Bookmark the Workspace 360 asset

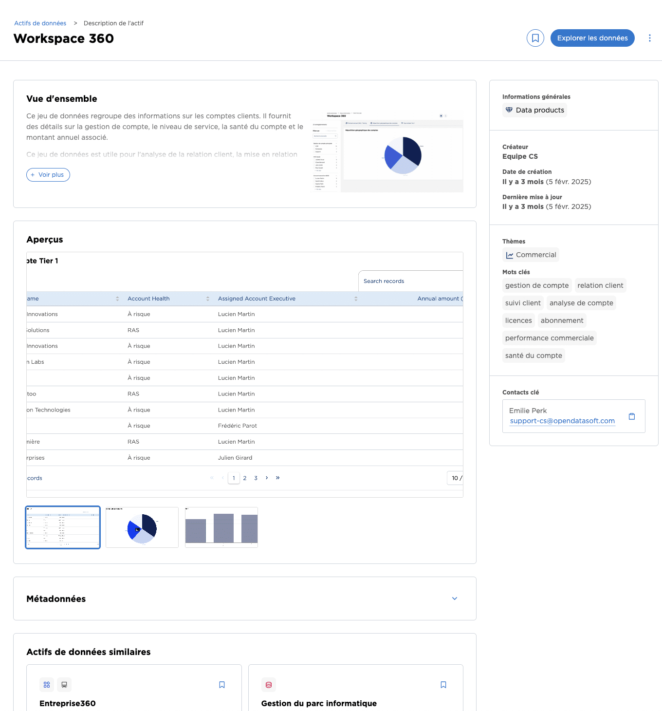[x=535, y=38]
